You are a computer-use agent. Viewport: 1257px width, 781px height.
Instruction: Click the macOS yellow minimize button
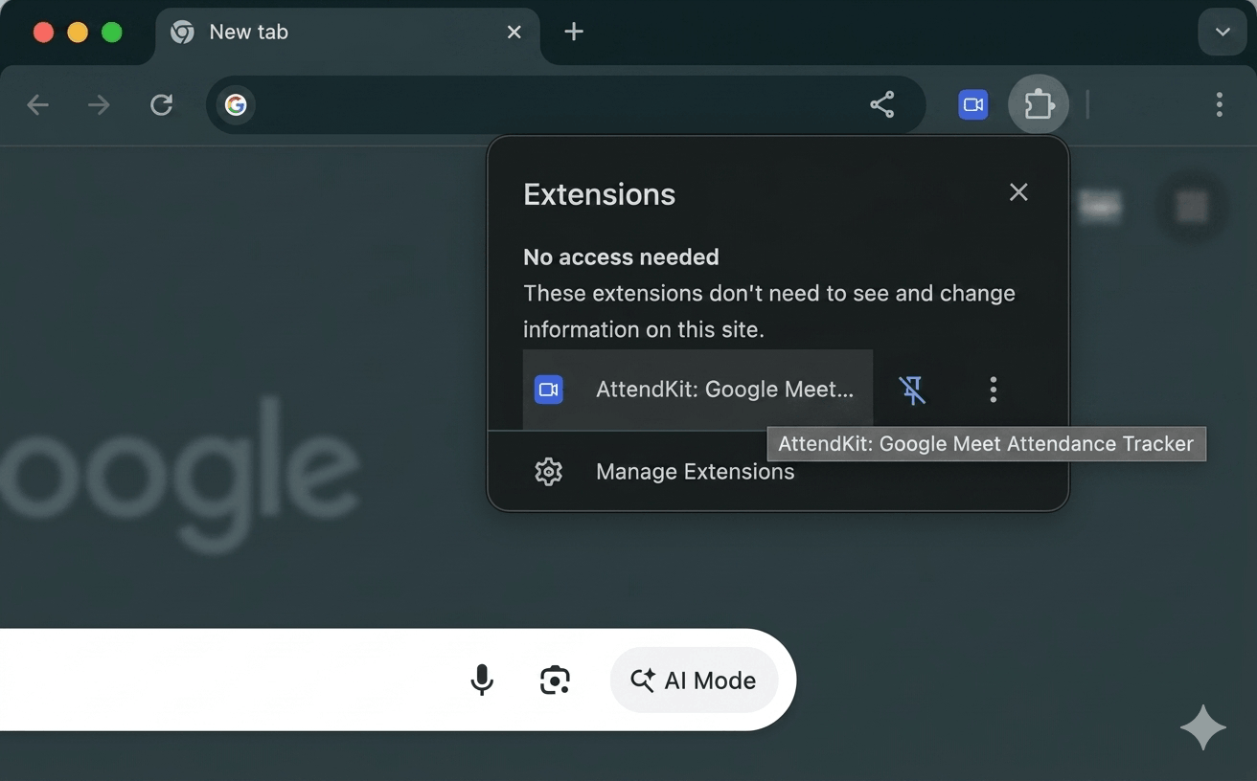pyautogui.click(x=78, y=33)
